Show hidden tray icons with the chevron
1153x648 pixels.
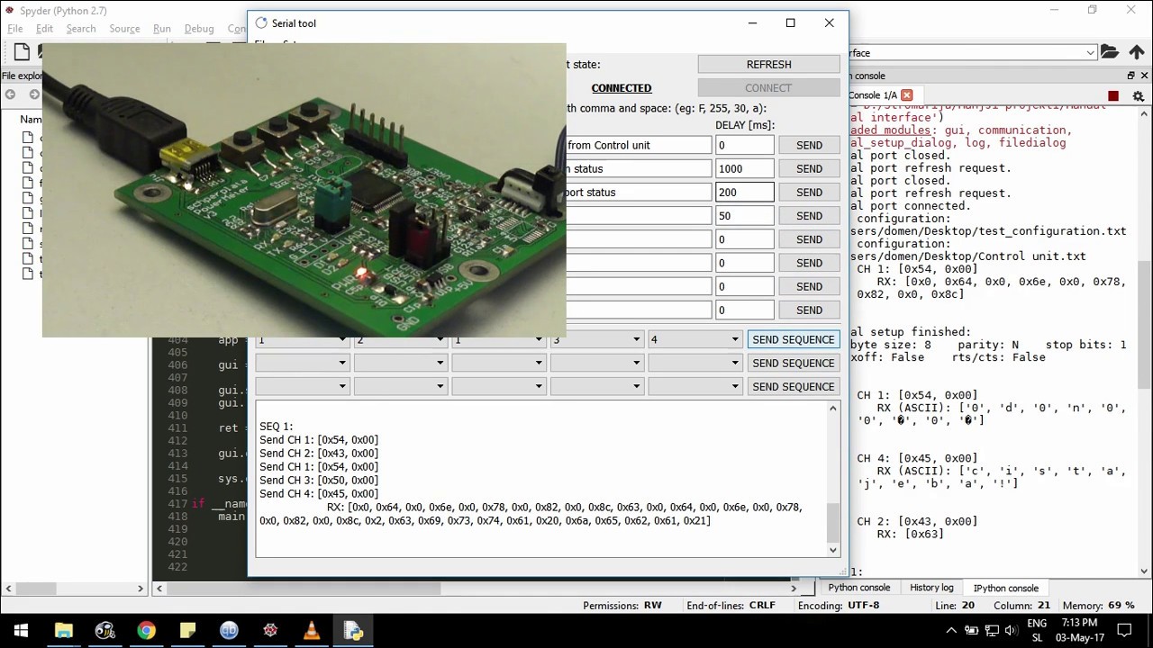pyautogui.click(x=954, y=631)
